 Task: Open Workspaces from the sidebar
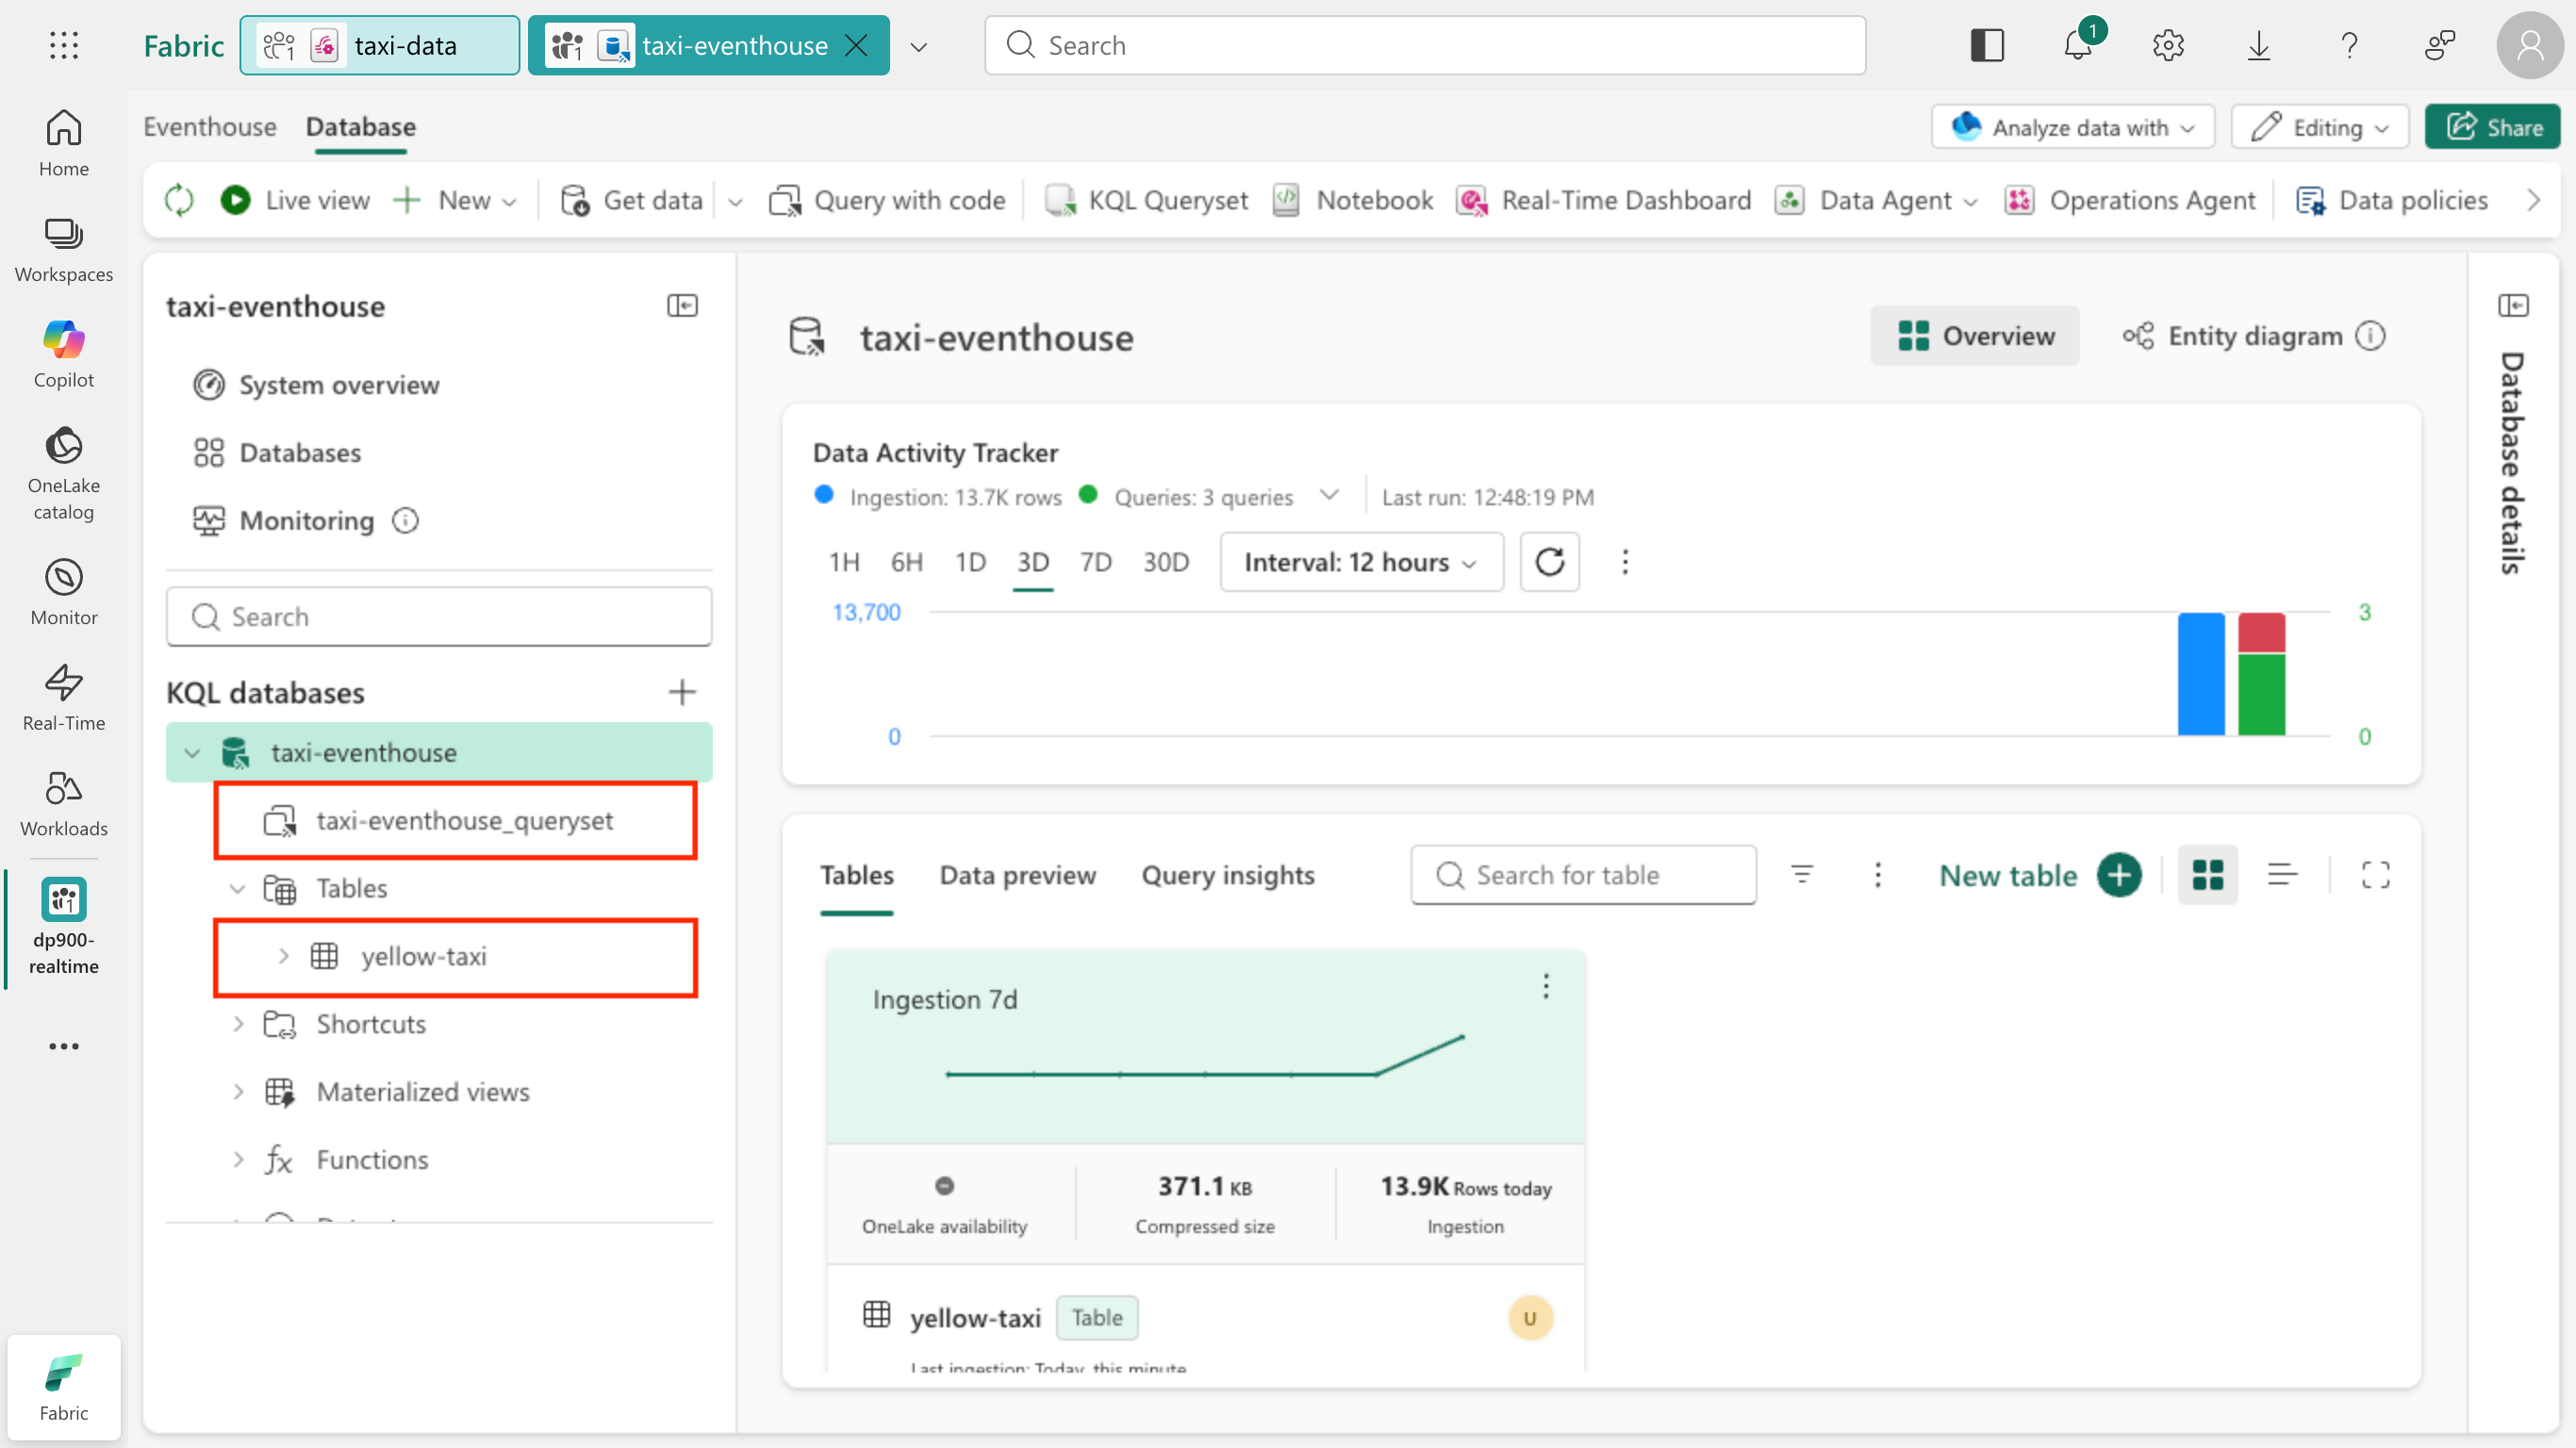pyautogui.click(x=64, y=250)
